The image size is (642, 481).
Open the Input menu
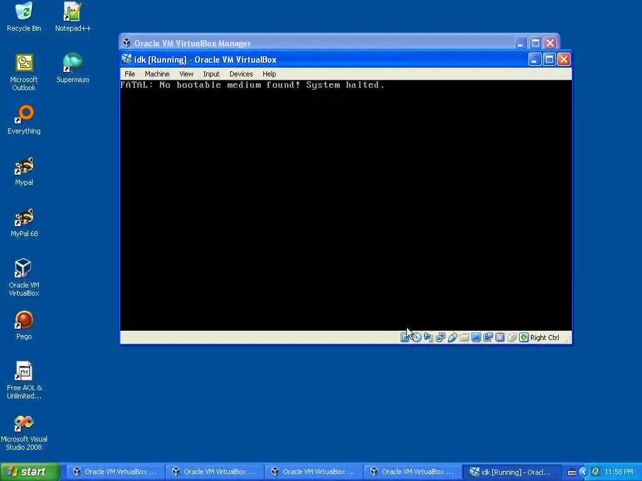pyautogui.click(x=211, y=74)
